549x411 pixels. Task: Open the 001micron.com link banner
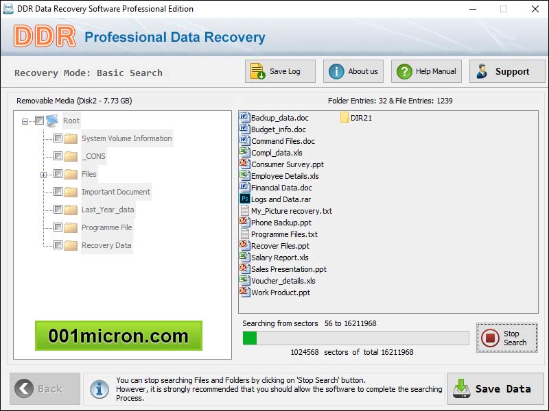tap(118, 336)
